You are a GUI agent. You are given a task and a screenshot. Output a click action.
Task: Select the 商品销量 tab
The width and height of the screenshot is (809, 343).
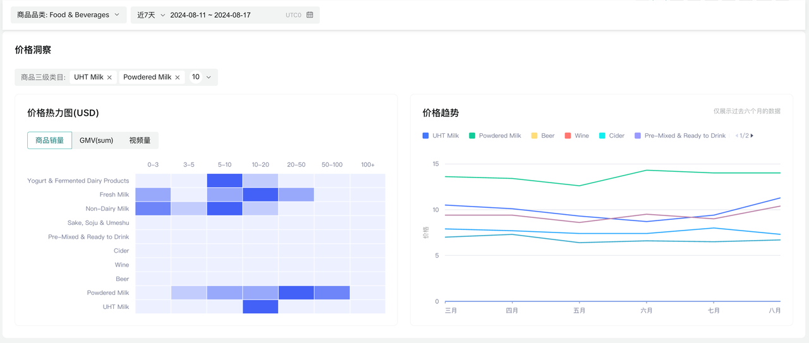(x=49, y=140)
